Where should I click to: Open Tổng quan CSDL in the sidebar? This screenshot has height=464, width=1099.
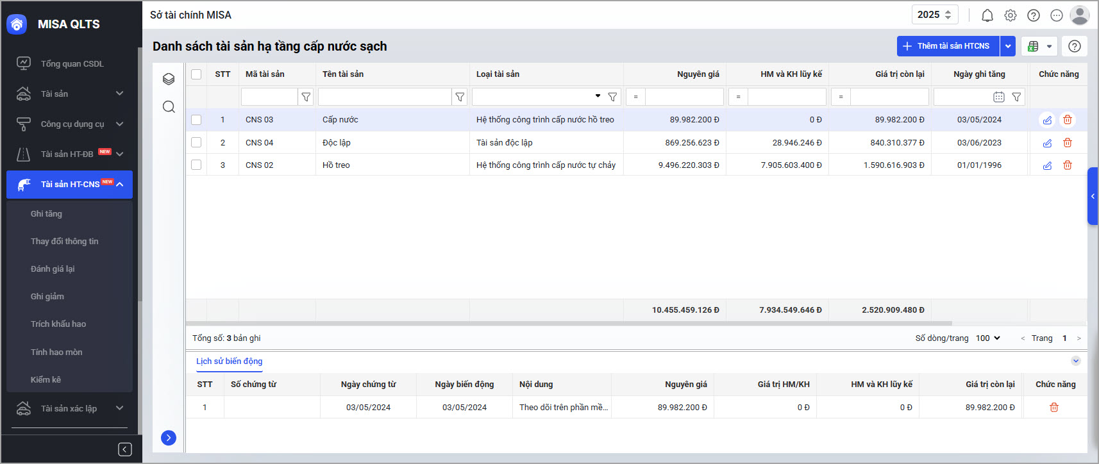pyautogui.click(x=72, y=63)
